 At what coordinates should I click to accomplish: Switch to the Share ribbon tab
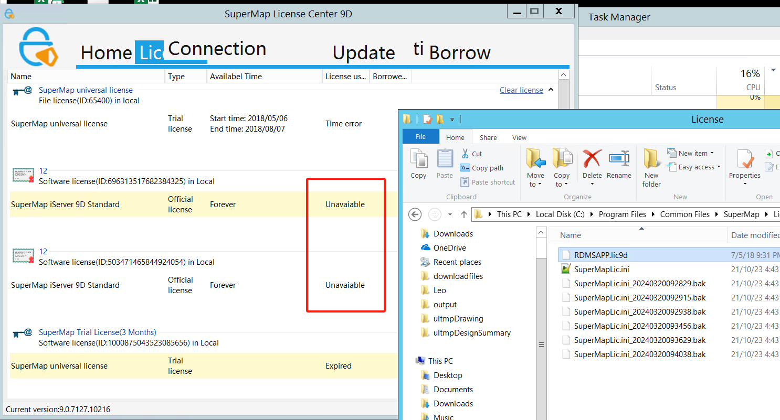488,137
